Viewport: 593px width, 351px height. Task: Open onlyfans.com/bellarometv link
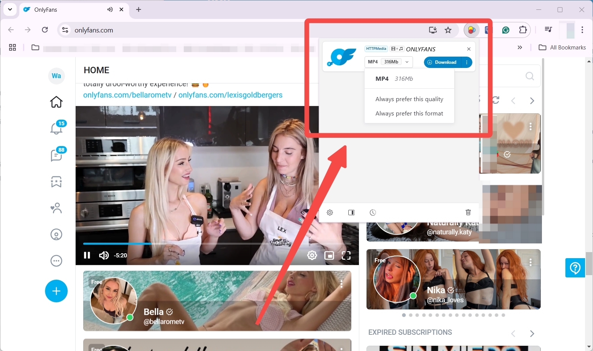(127, 95)
